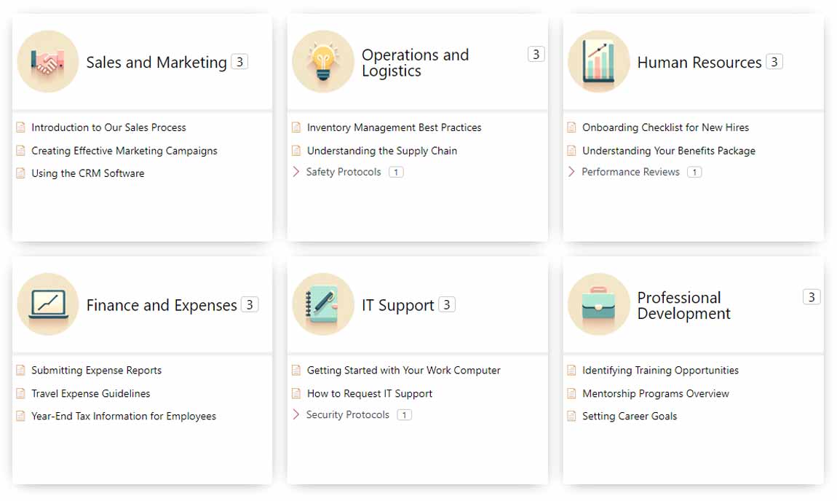The image size is (837, 501).
Task: Click document icon beside Setting Career Goals
Action: coord(572,416)
